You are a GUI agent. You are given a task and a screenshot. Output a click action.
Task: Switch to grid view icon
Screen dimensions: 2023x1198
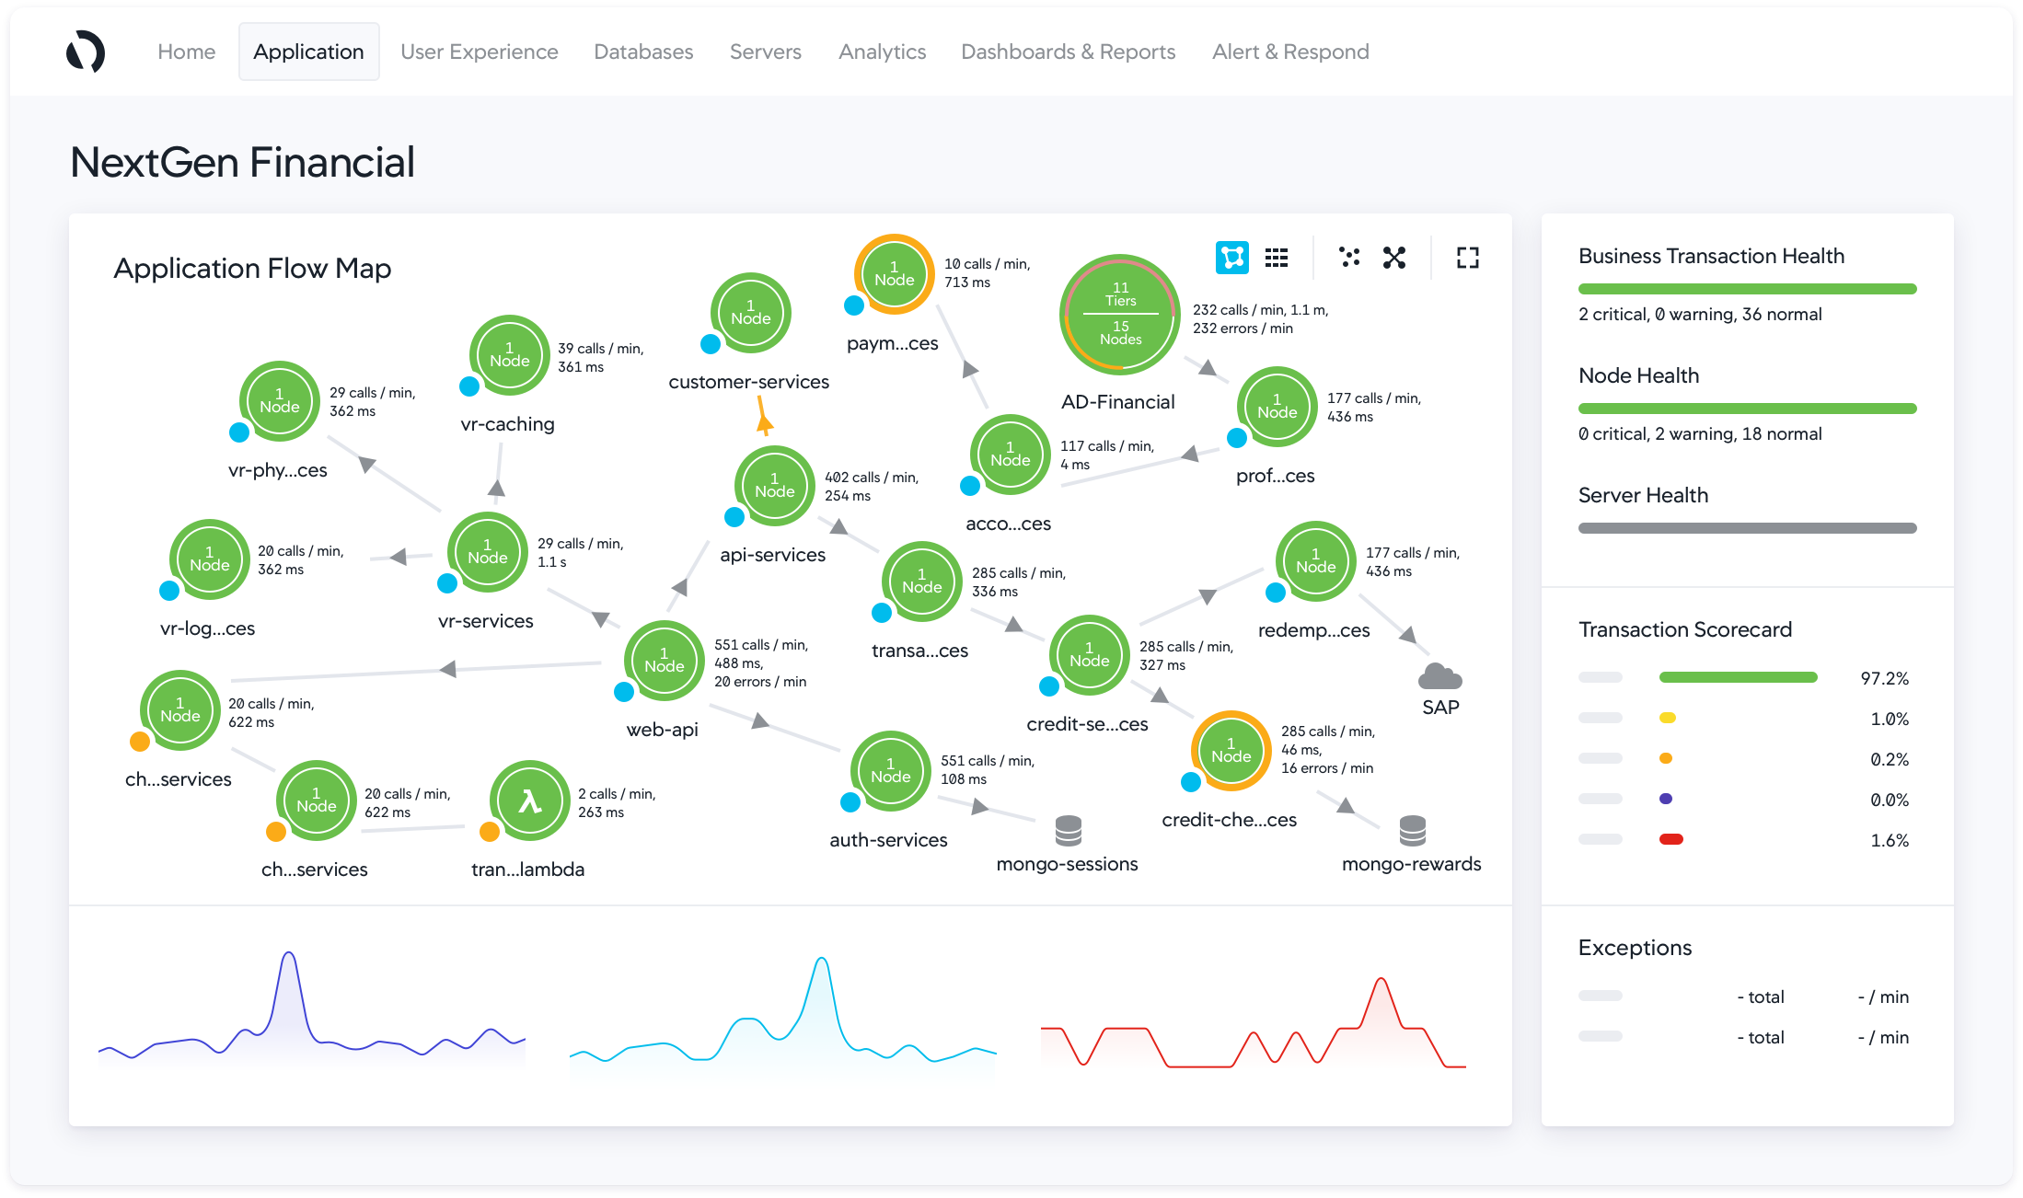1277,258
